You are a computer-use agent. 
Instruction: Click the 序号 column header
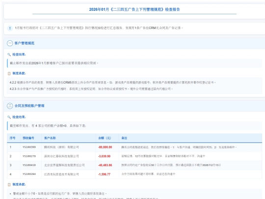(x=12, y=138)
